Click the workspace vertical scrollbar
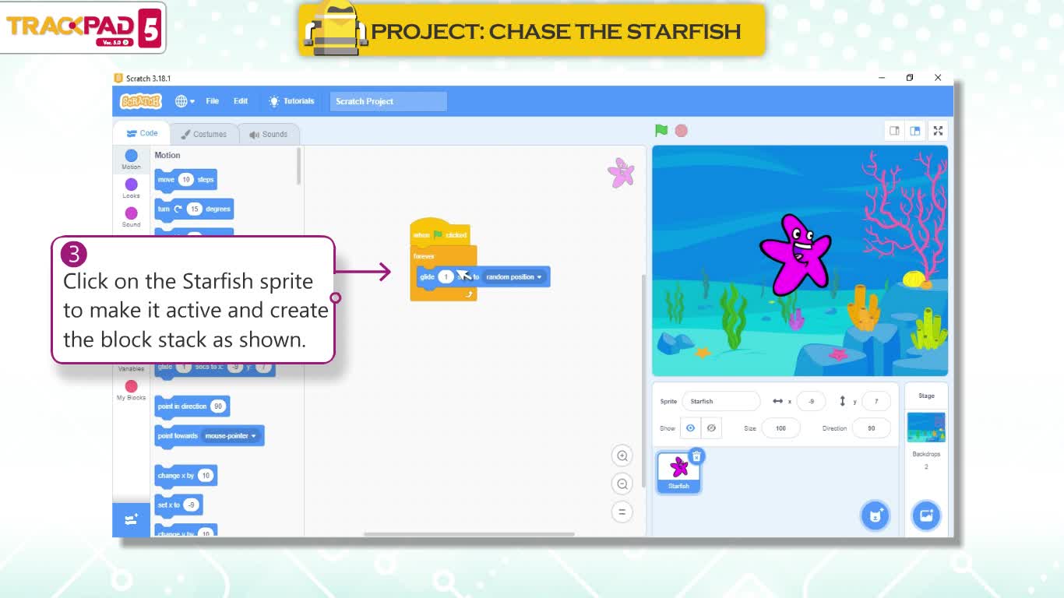Image resolution: width=1064 pixels, height=598 pixels. tap(643, 382)
